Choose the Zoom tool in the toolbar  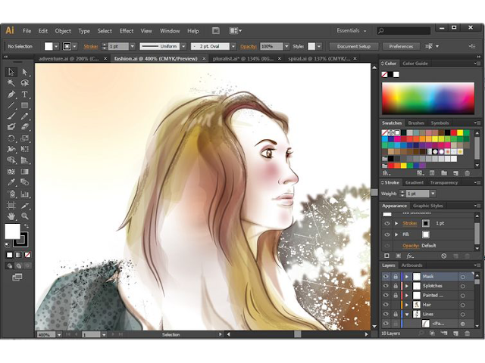tap(25, 216)
